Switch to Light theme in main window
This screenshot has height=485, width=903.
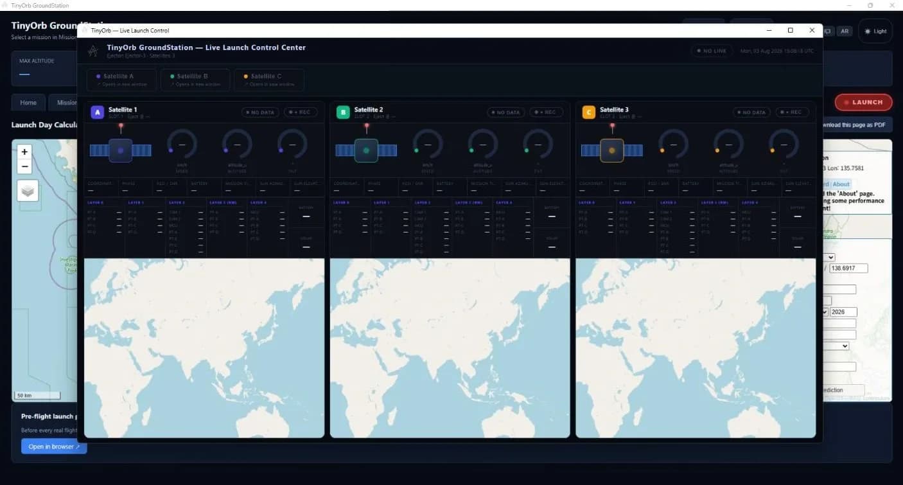[875, 31]
